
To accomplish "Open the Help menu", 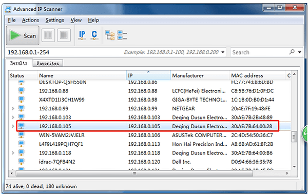I will 93,20.
